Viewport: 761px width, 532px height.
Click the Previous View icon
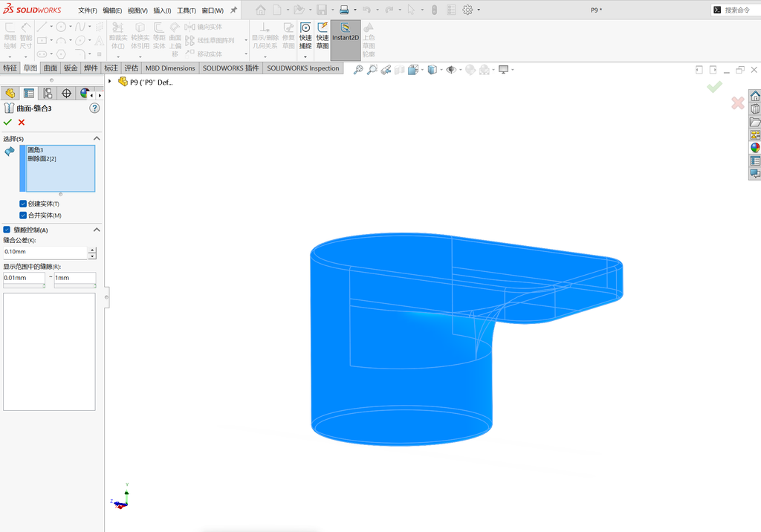(x=386, y=69)
